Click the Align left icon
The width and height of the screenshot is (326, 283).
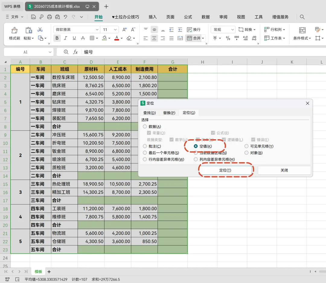click(145, 38)
